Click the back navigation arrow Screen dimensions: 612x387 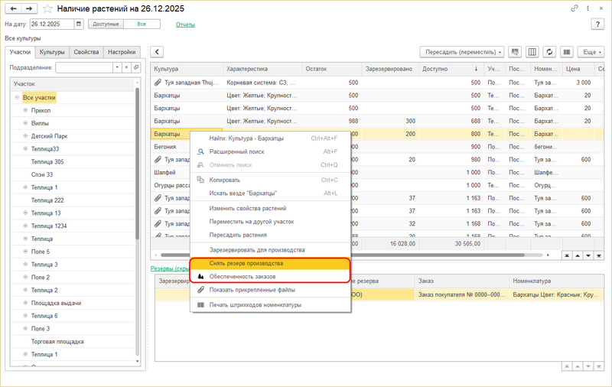13,8
